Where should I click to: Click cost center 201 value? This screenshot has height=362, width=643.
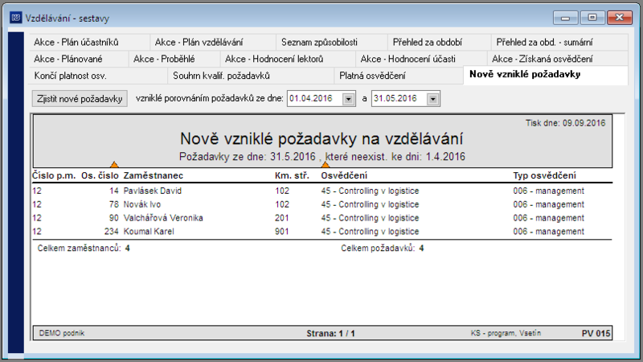coord(282,218)
